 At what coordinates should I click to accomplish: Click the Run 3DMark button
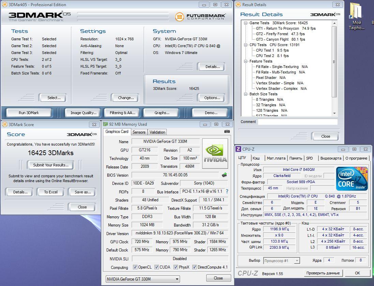click(x=29, y=113)
